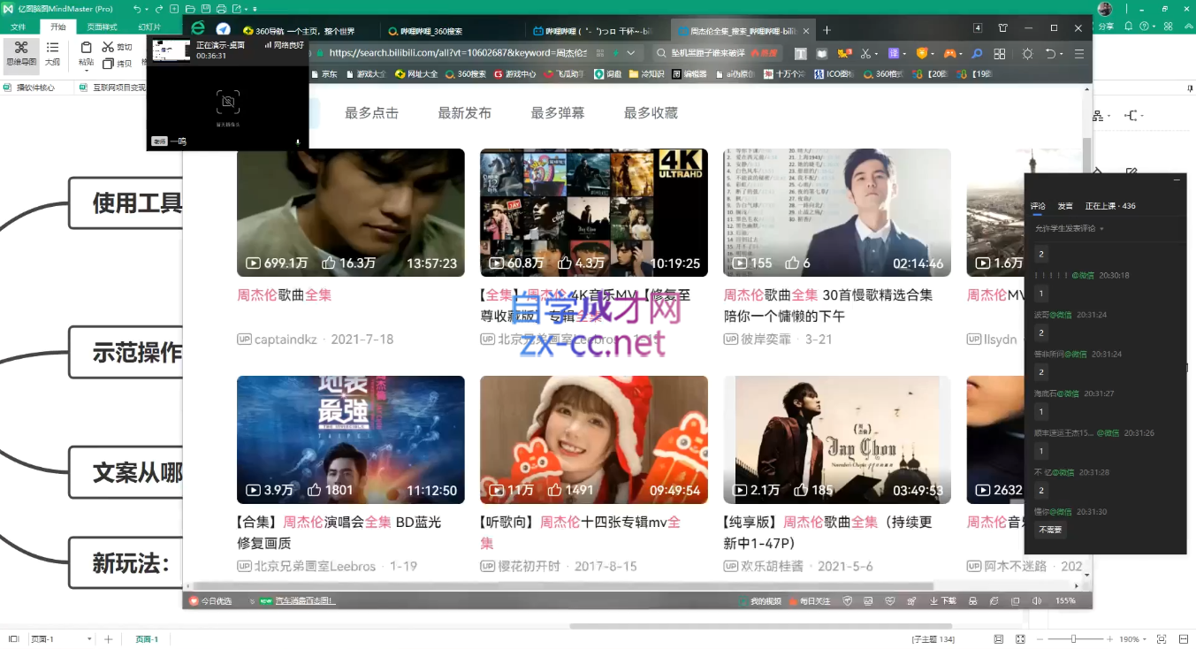This screenshot has width=1196, height=649.
Task: Sort results by 最多点击
Action: [x=371, y=113]
